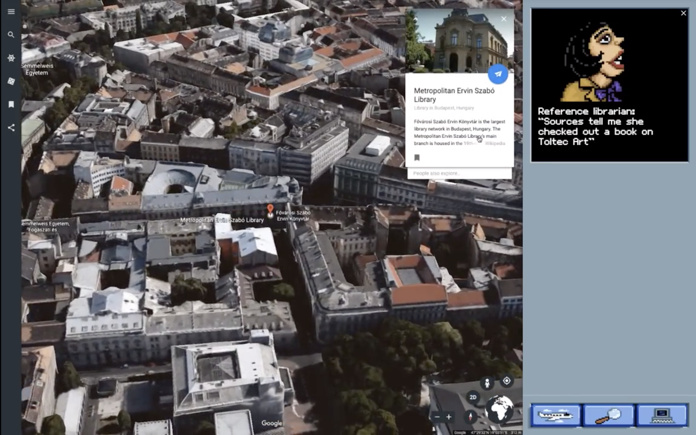Open the Wikipedia link in the card
Screen dimensions: 696x435
[x=495, y=143]
